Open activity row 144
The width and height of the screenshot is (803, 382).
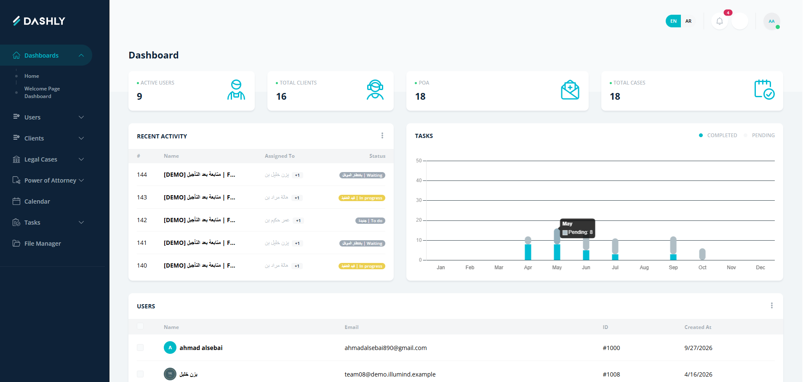coord(261,175)
